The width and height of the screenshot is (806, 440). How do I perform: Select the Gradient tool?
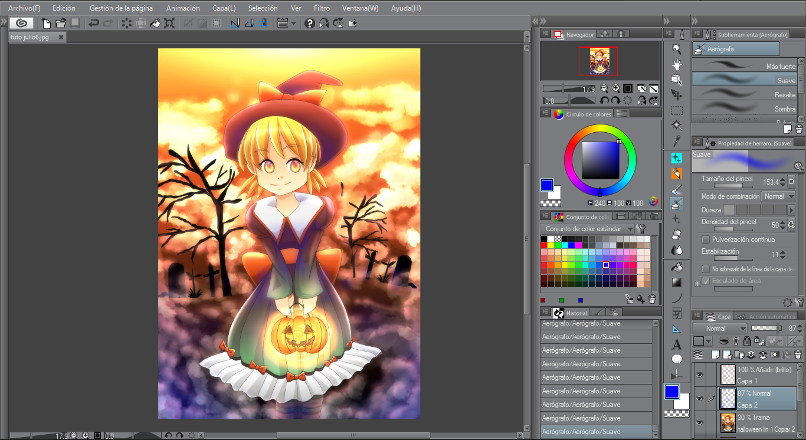click(x=677, y=283)
